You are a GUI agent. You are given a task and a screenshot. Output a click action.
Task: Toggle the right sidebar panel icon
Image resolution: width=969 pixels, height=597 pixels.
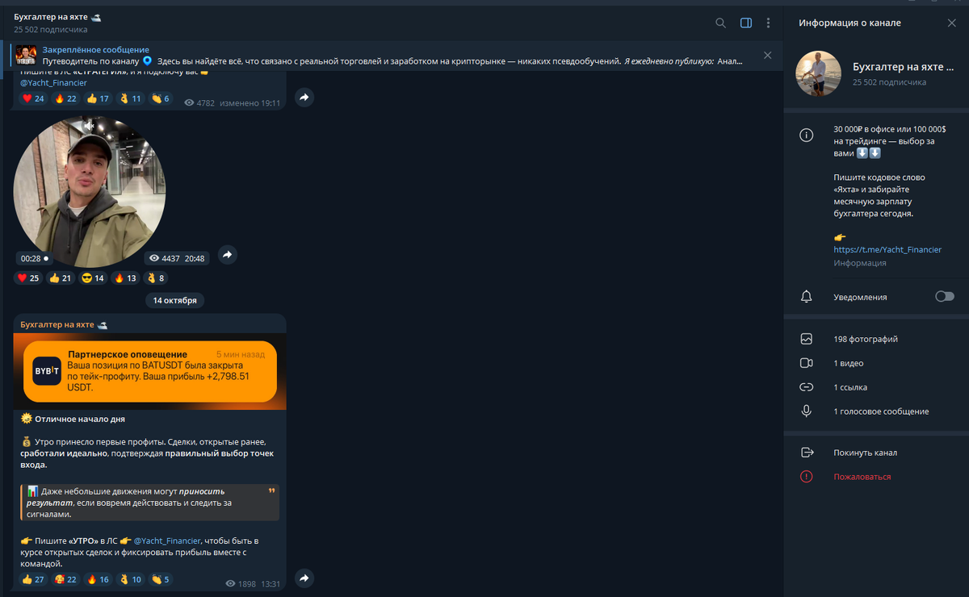click(x=746, y=23)
